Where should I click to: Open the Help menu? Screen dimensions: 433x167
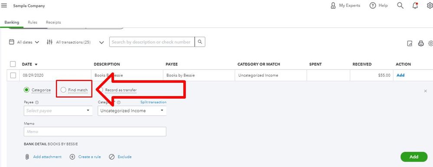click(379, 6)
